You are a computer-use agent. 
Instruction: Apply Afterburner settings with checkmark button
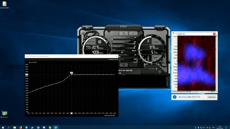click(x=133, y=65)
